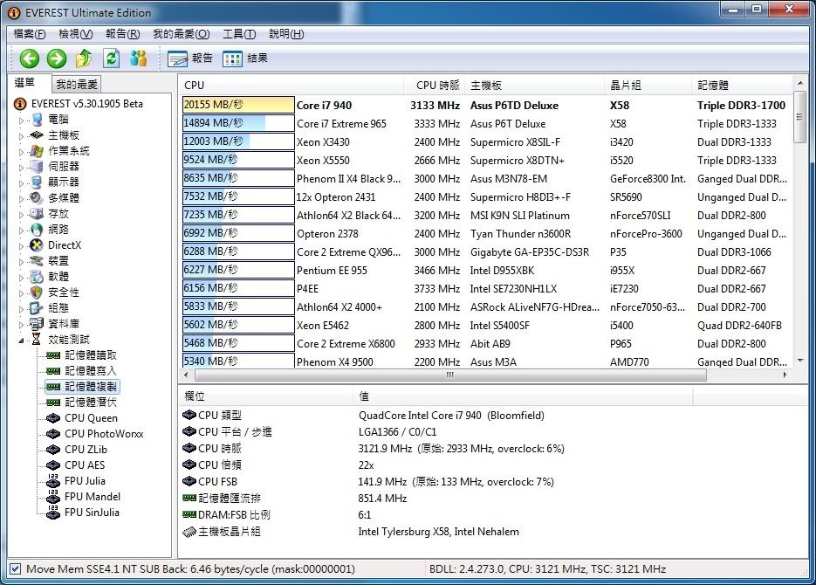The image size is (816, 585).
Task: Expand the 顯示器 tree node arrow
Action: (x=21, y=182)
